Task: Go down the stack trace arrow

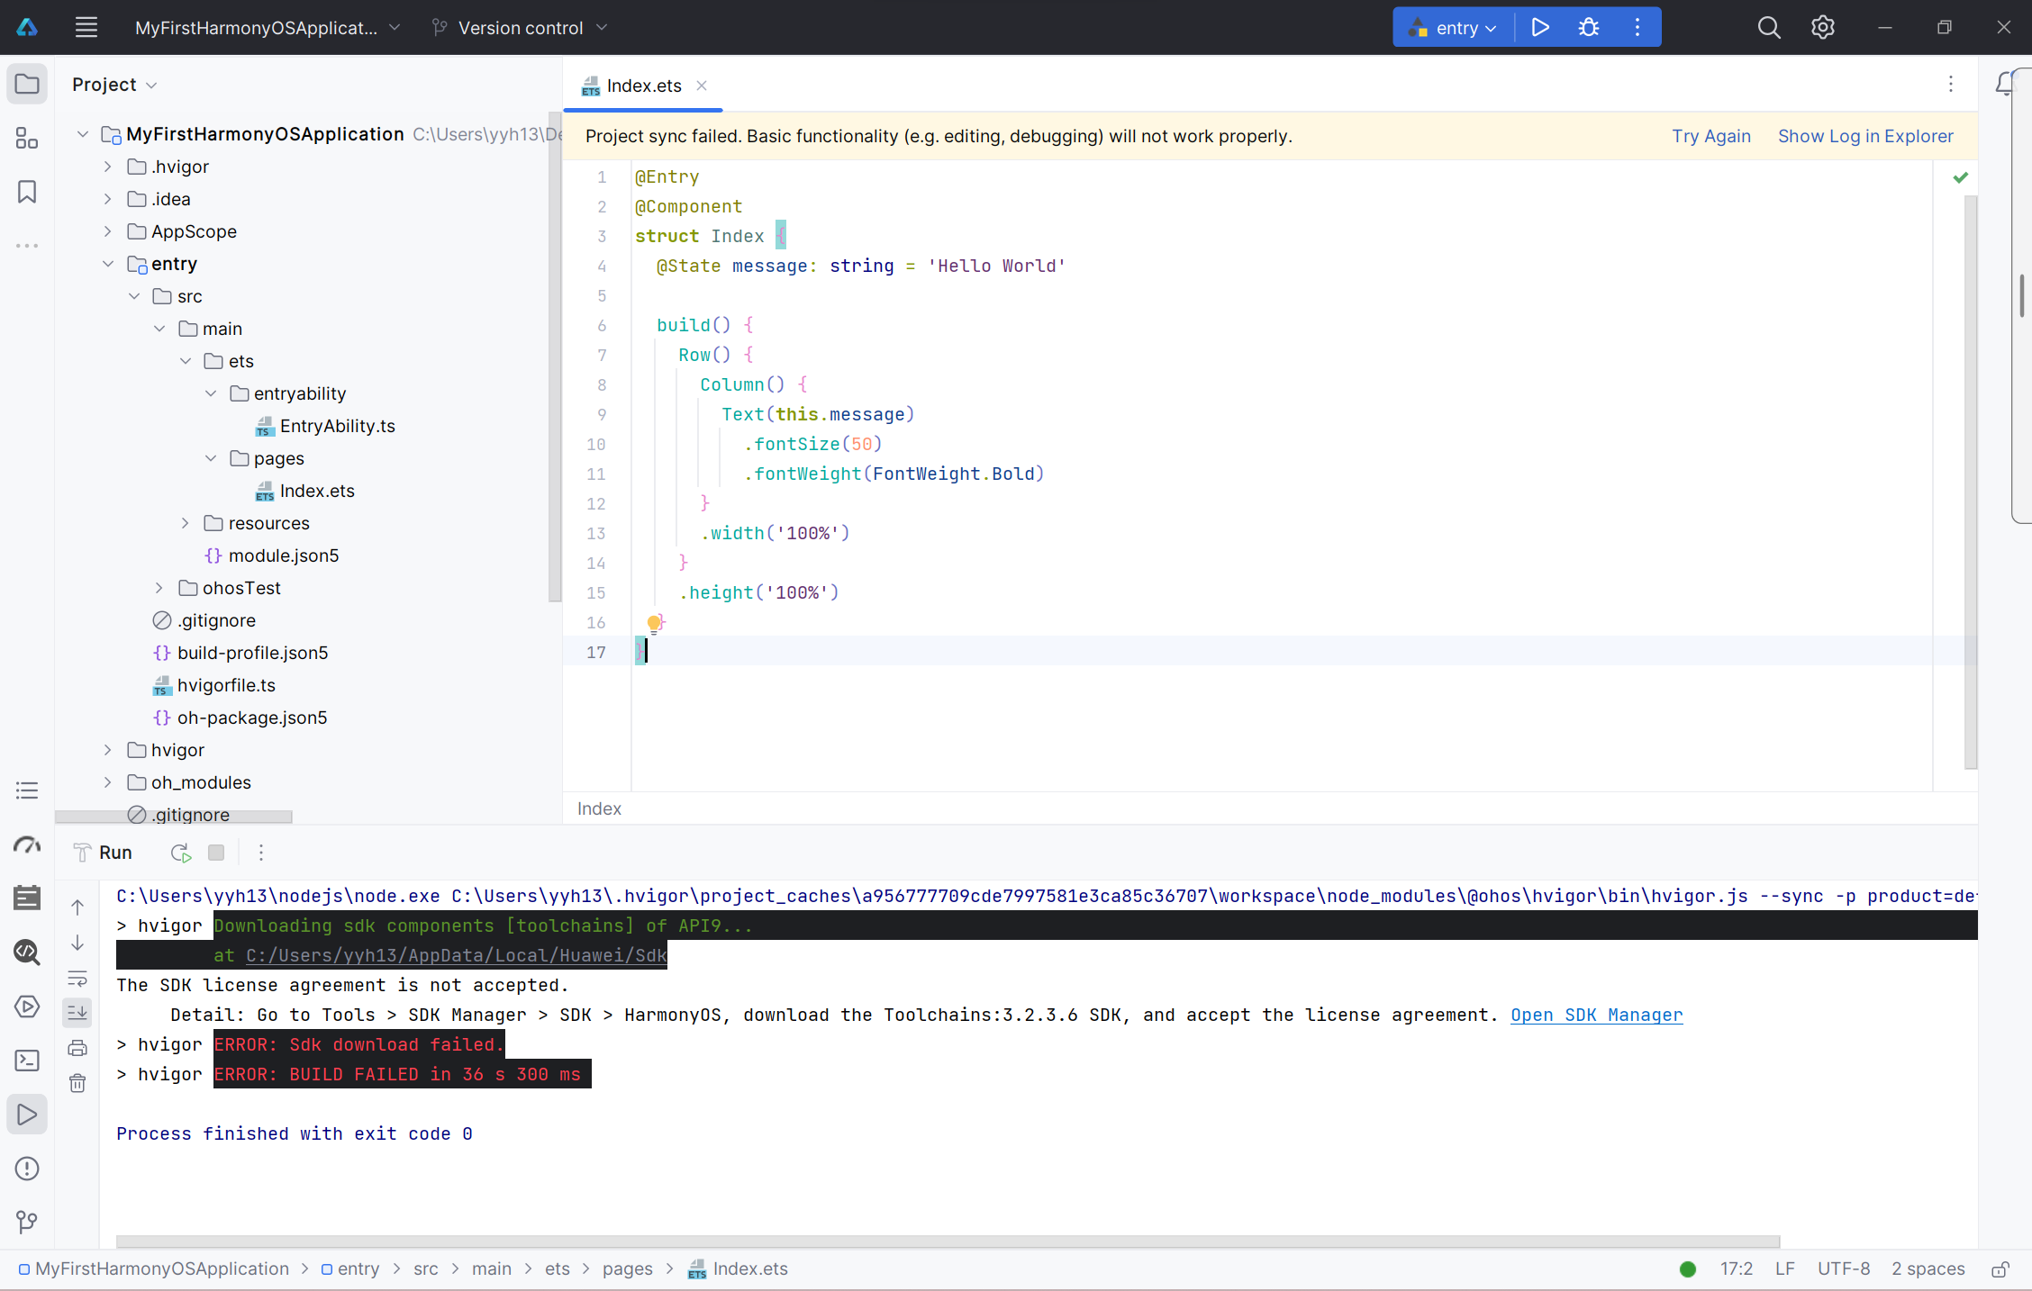Action: coord(77,943)
